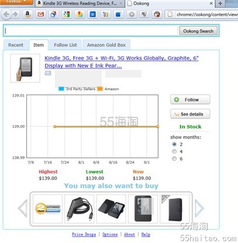Click the In Stock status text
238x243 pixels.
tap(190, 127)
